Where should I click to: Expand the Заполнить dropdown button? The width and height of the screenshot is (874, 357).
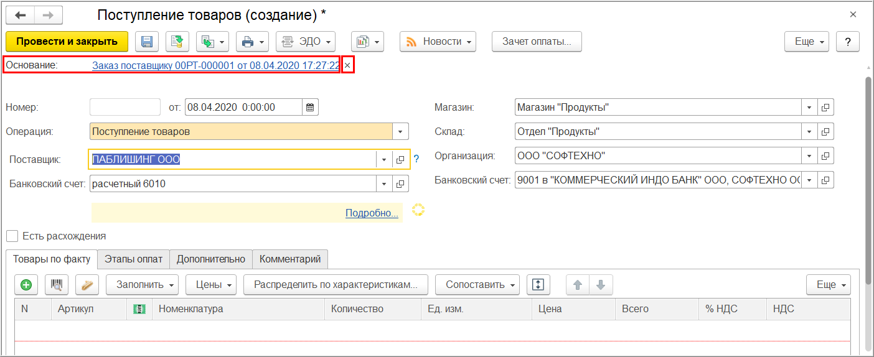click(142, 285)
